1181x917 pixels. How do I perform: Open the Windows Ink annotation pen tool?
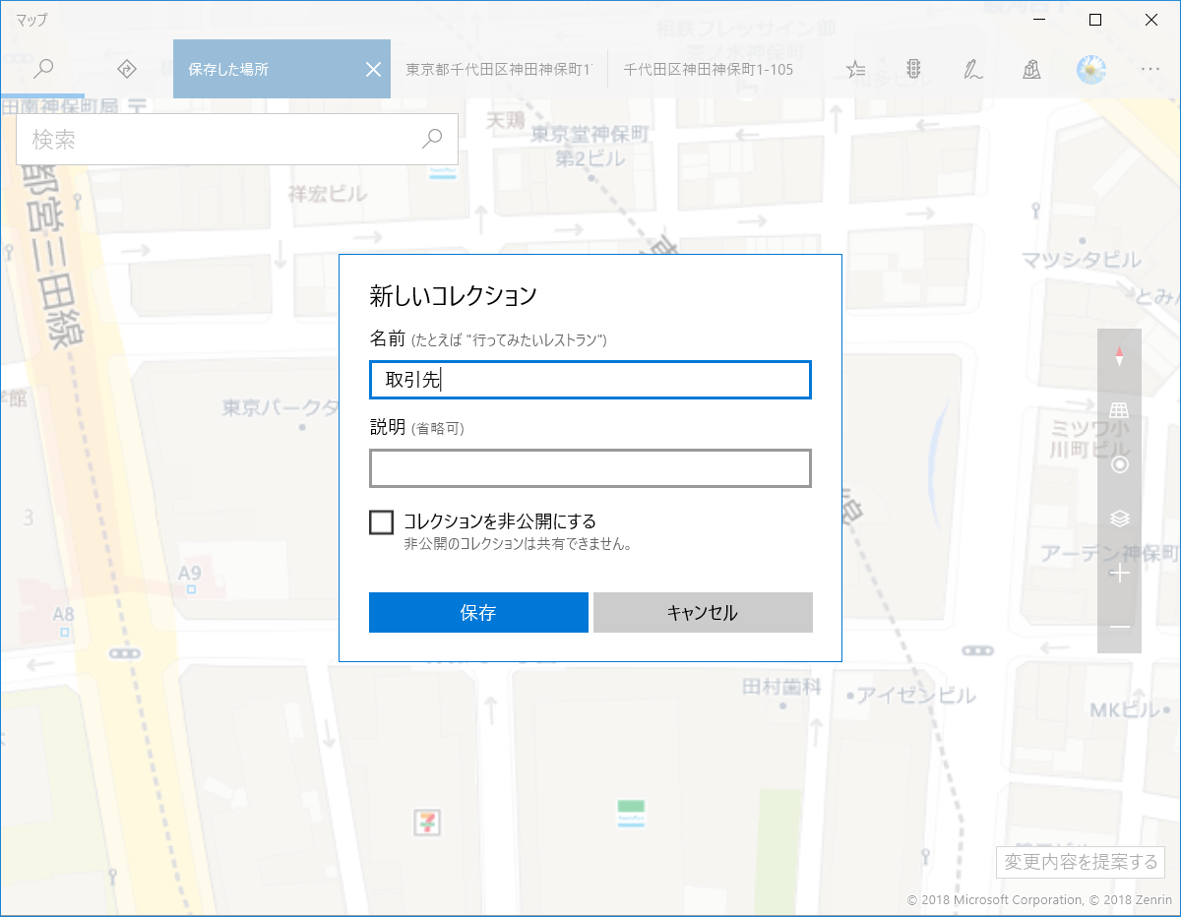(x=972, y=69)
